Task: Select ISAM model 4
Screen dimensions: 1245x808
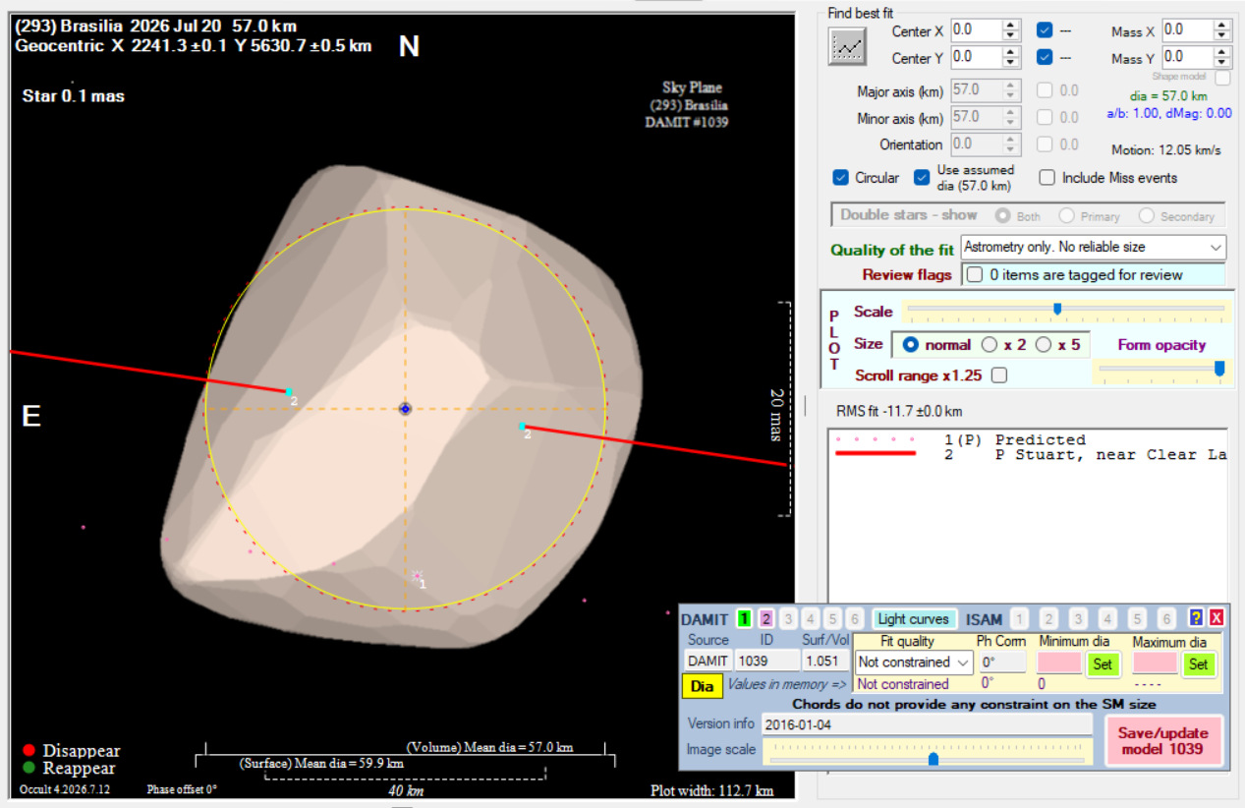Action: pos(1107,619)
